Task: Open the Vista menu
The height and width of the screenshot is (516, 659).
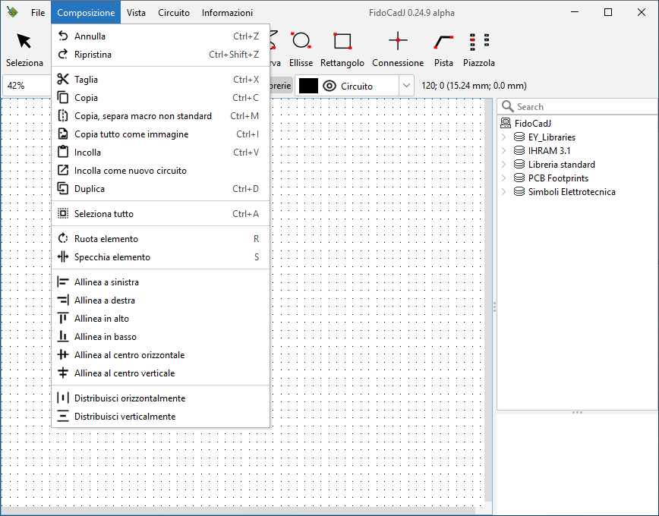Action: tap(137, 13)
